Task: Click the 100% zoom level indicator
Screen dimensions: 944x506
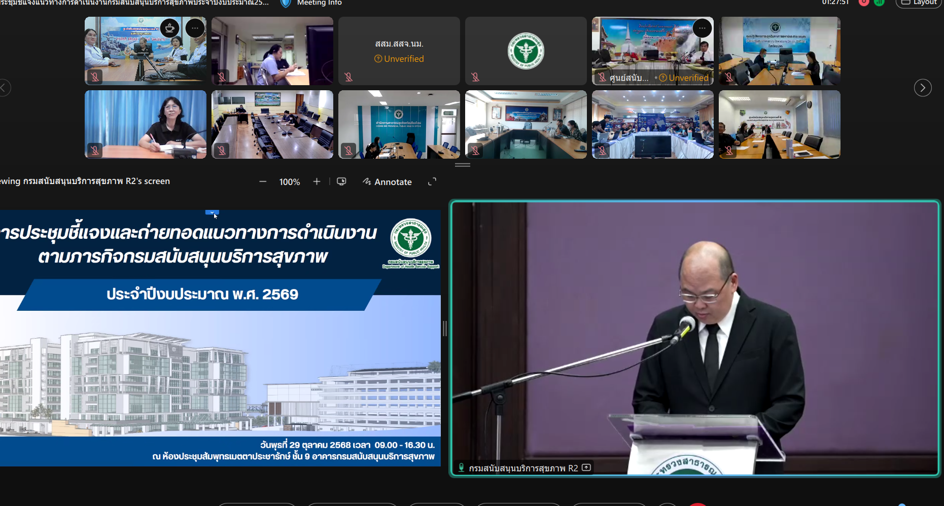Action: [x=290, y=182]
